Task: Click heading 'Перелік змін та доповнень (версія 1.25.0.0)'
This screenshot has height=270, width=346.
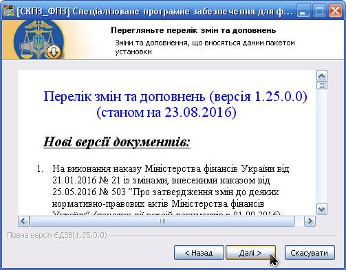Action: pyautogui.click(x=175, y=96)
